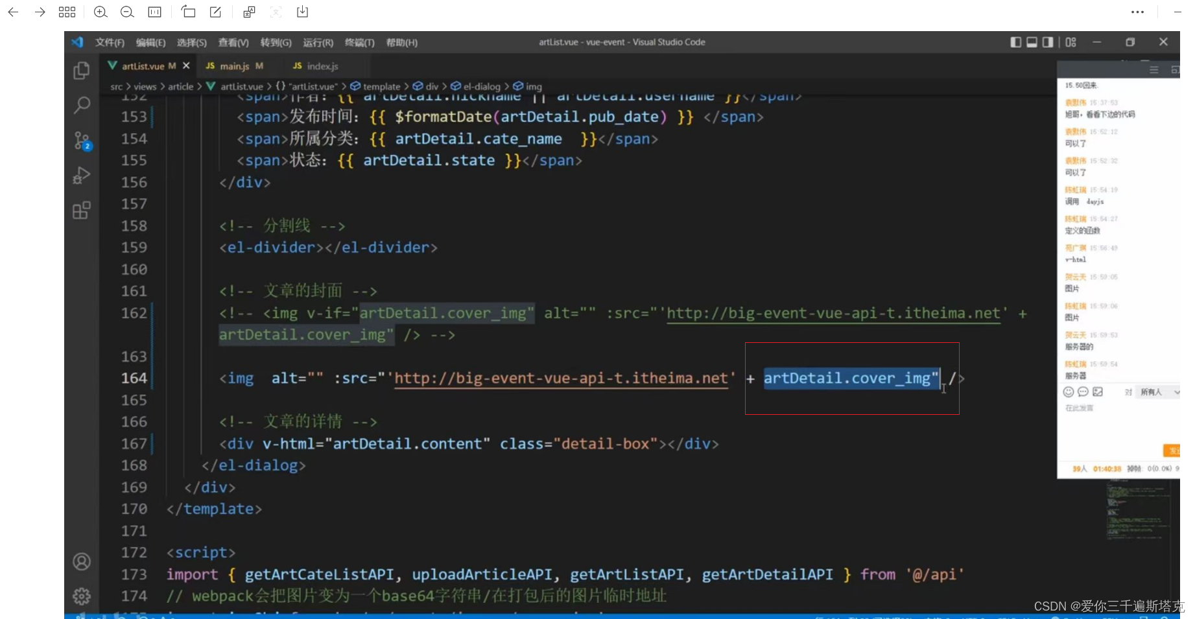Open the 选择(S) menu

[x=191, y=42]
